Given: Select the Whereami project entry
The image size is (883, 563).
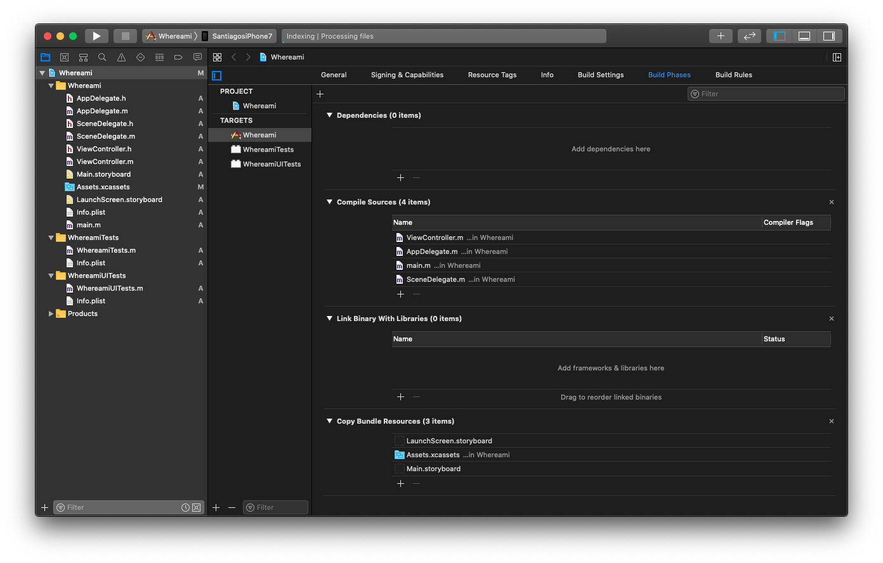Looking at the screenshot, I should pyautogui.click(x=259, y=106).
